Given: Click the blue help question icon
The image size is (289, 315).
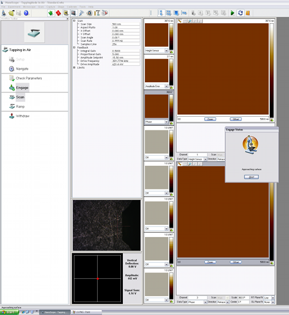Looking at the screenshot, I should (26, 13).
